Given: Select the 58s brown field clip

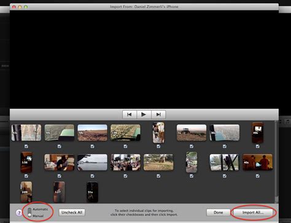Looking at the screenshot, I should pos(93,133).
